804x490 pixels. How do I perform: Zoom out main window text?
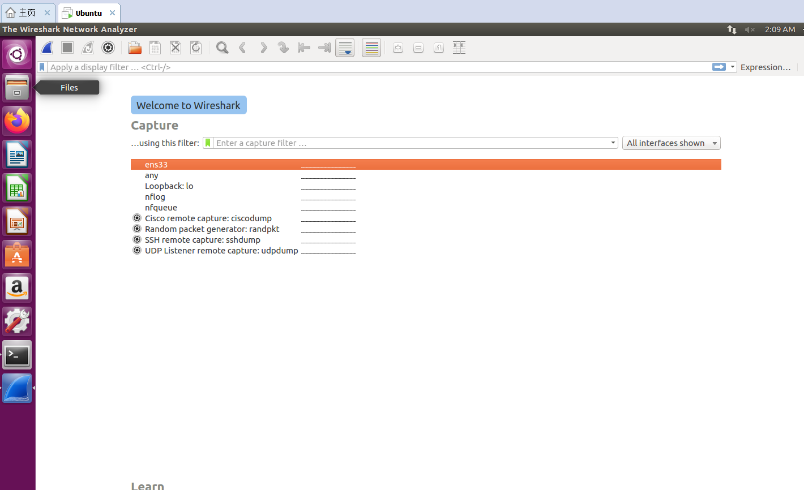[x=418, y=48]
